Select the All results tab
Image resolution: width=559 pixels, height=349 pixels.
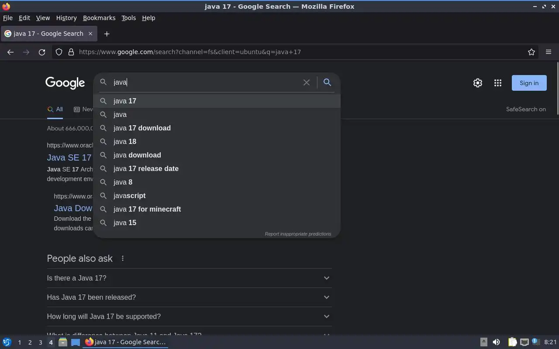coord(55,109)
